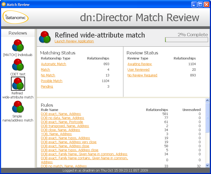This screenshot has height=174, width=211.
Task: Click the Rules list scrollbar thumb
Action: tap(207, 118)
